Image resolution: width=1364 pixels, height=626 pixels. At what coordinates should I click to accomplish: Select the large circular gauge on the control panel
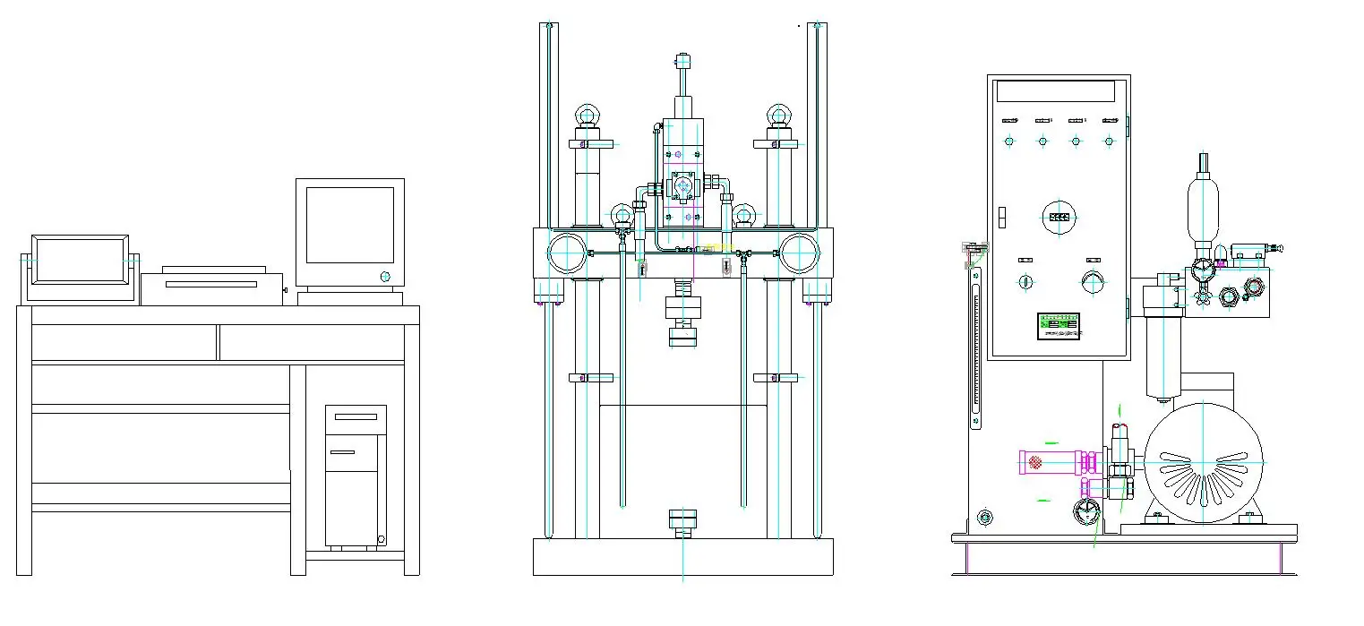pyautogui.click(x=1059, y=216)
